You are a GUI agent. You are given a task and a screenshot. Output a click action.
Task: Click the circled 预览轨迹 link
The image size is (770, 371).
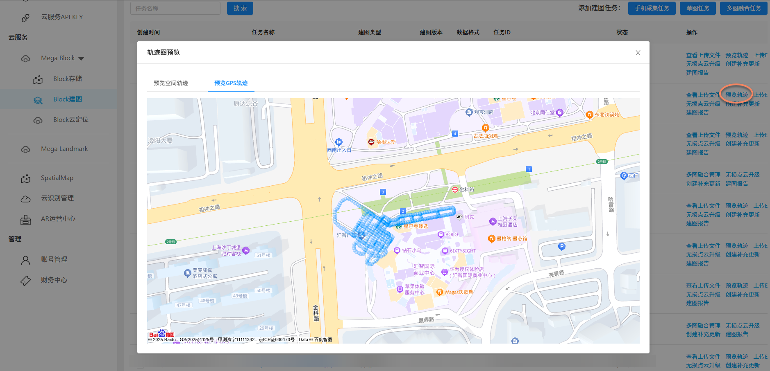tap(736, 95)
